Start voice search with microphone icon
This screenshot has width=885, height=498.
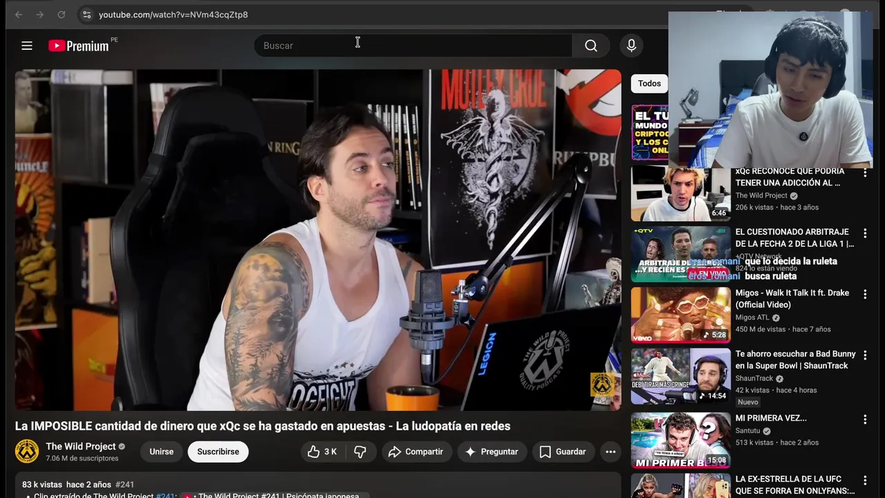[x=631, y=46]
